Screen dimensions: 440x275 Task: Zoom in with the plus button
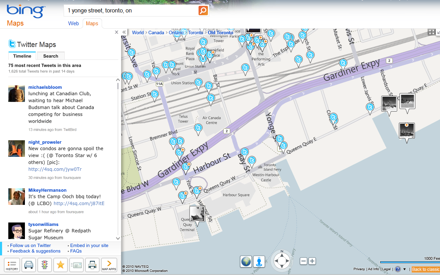pos(312,261)
